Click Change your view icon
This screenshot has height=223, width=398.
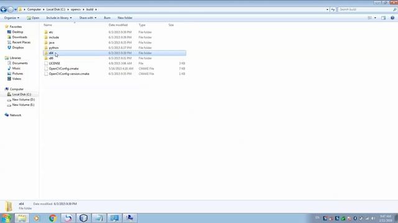(370, 18)
